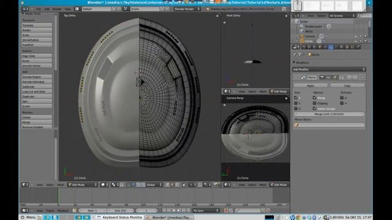Click the Subdivide tool button
Image resolution: width=392 pixels, height=220 pixels.
click(x=37, y=87)
